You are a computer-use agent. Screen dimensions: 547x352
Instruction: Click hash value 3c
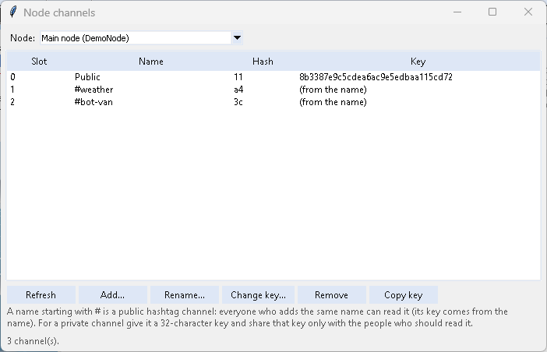[x=238, y=102]
